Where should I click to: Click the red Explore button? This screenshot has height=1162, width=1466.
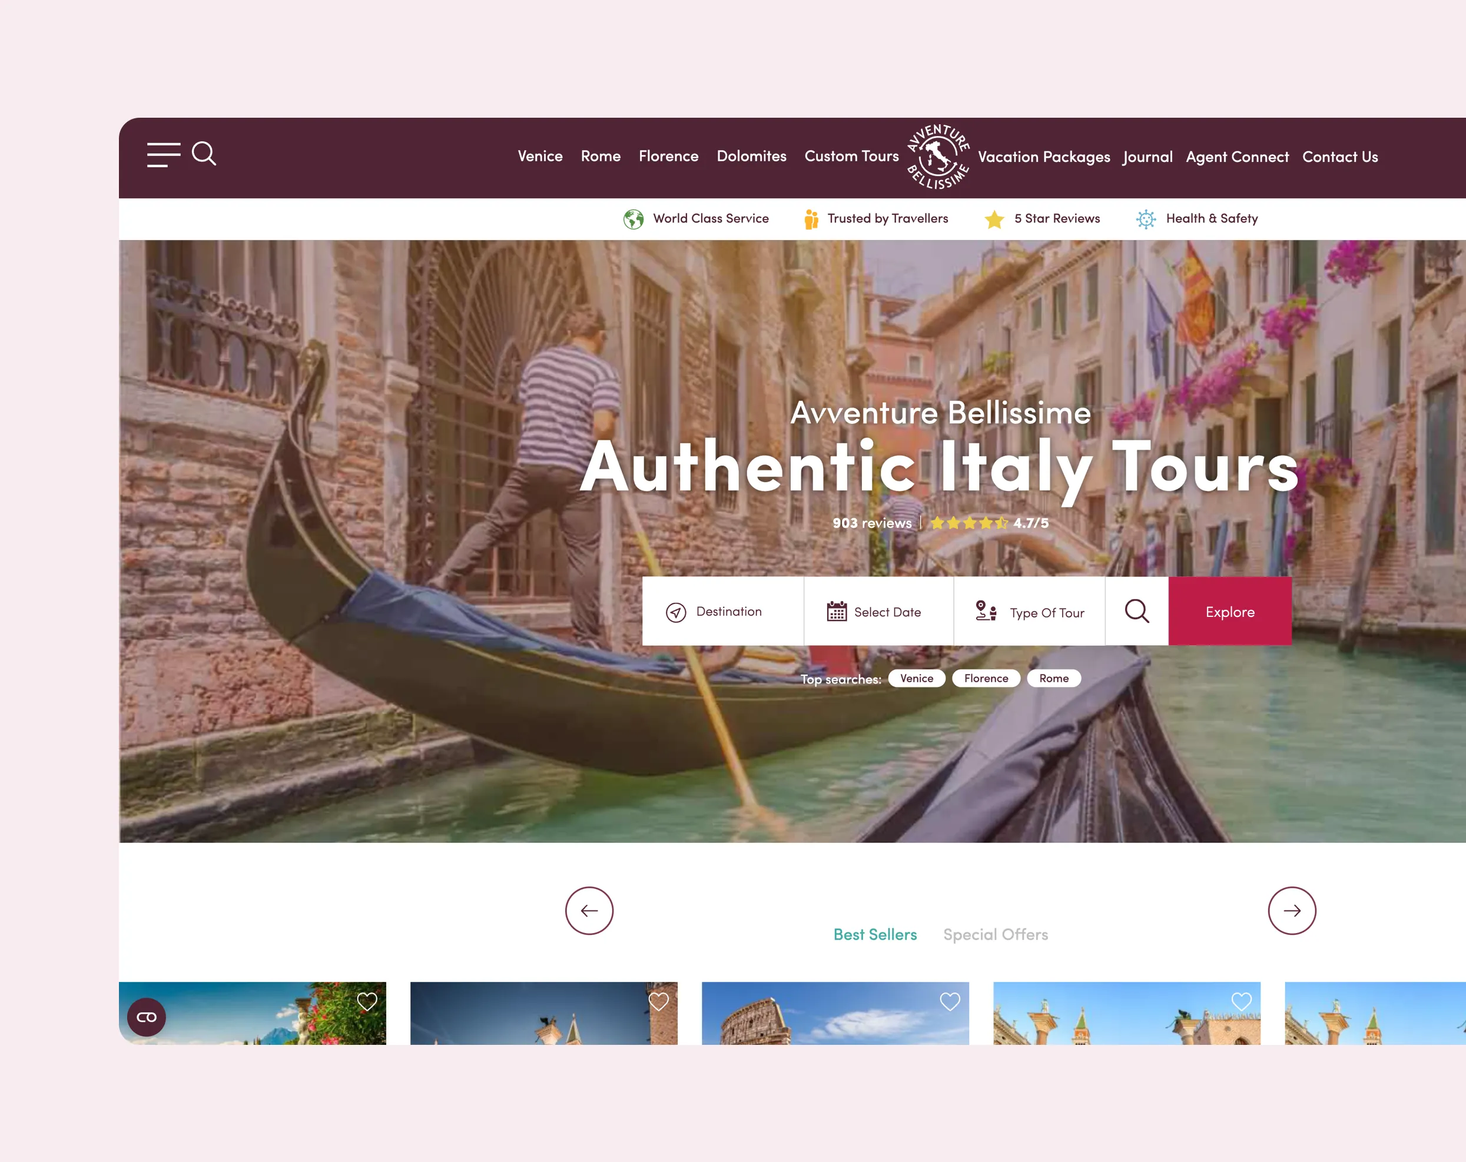click(1230, 611)
